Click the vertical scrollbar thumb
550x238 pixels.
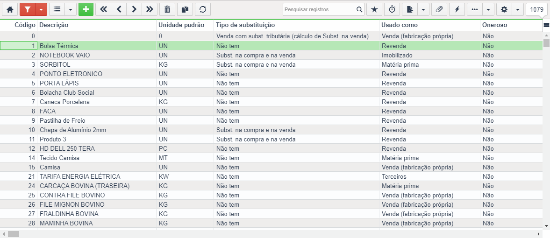(546, 43)
